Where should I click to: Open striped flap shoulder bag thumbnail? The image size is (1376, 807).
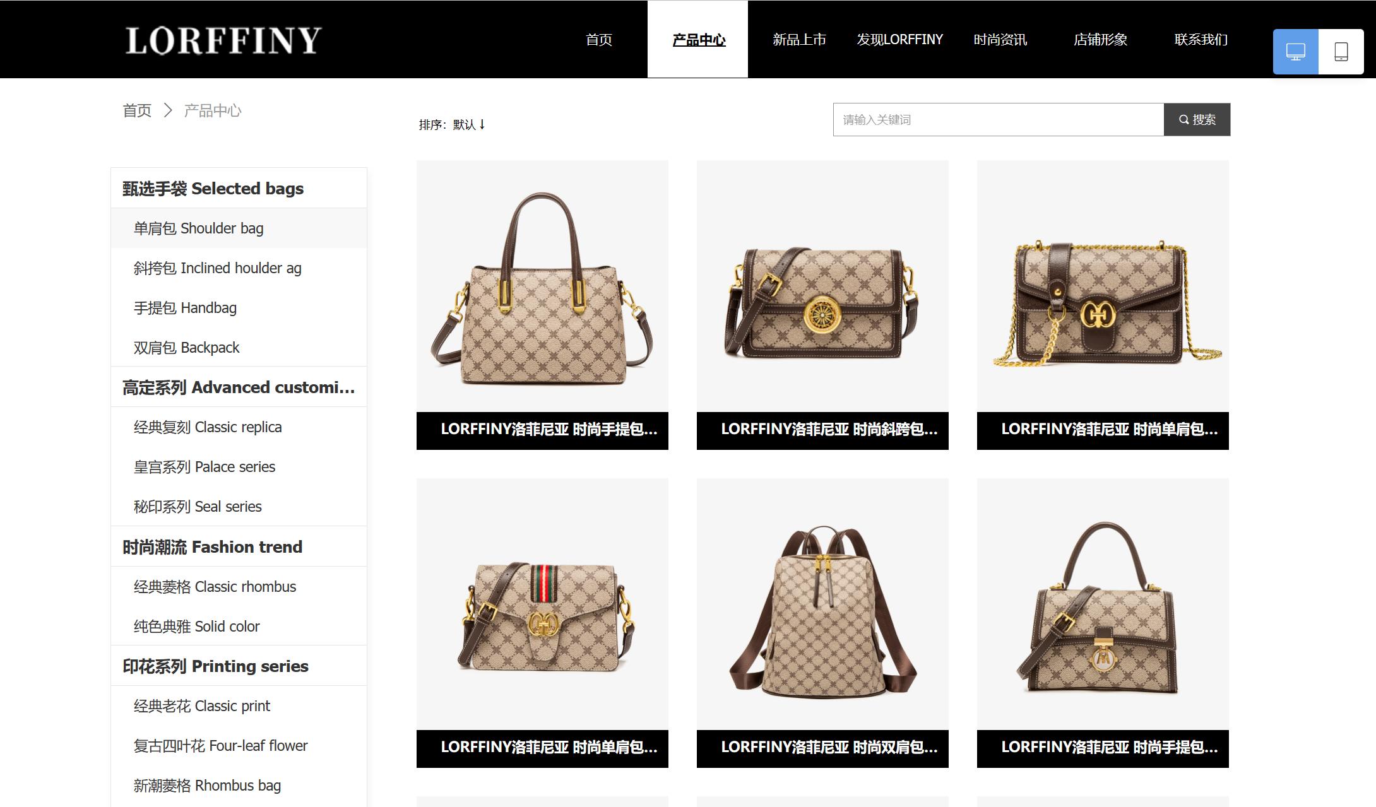[x=542, y=604]
